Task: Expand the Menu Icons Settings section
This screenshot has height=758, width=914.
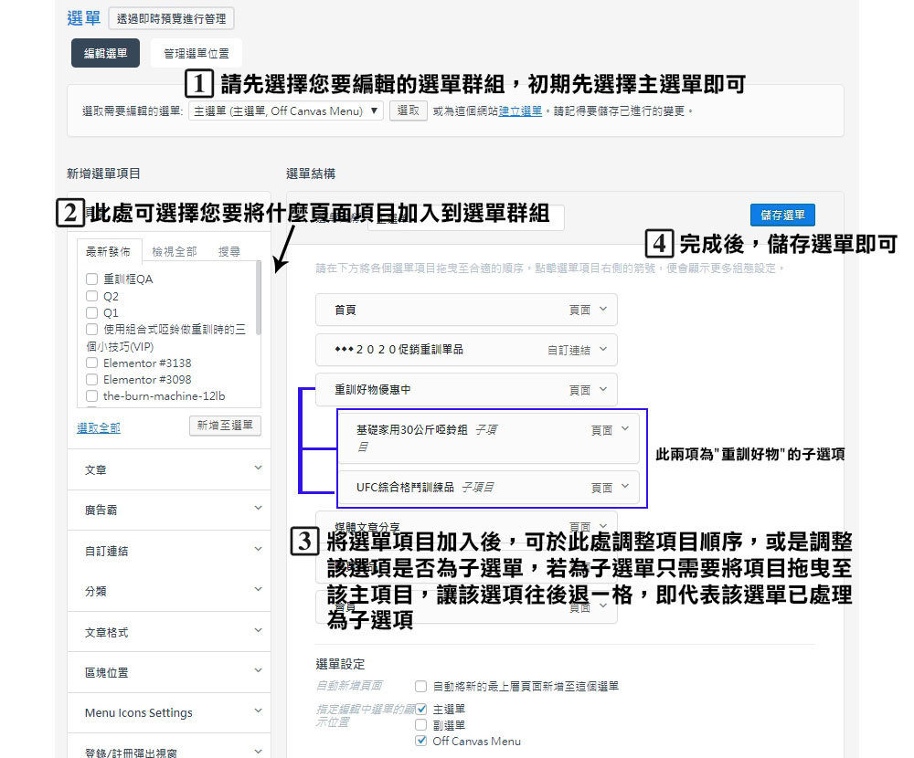Action: (x=169, y=712)
